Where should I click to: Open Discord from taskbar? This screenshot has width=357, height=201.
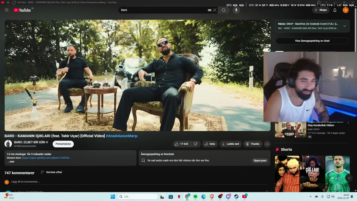tap(228, 197)
